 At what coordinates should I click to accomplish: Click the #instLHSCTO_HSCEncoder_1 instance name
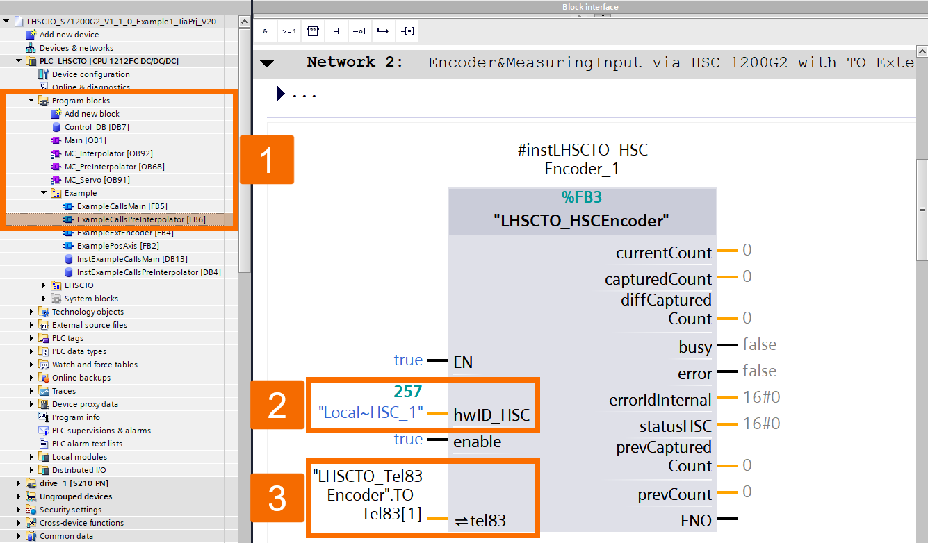pyautogui.click(x=583, y=159)
